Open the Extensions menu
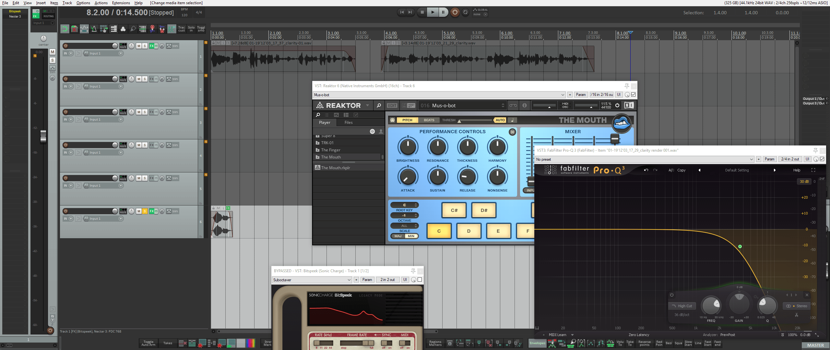 tap(121, 3)
